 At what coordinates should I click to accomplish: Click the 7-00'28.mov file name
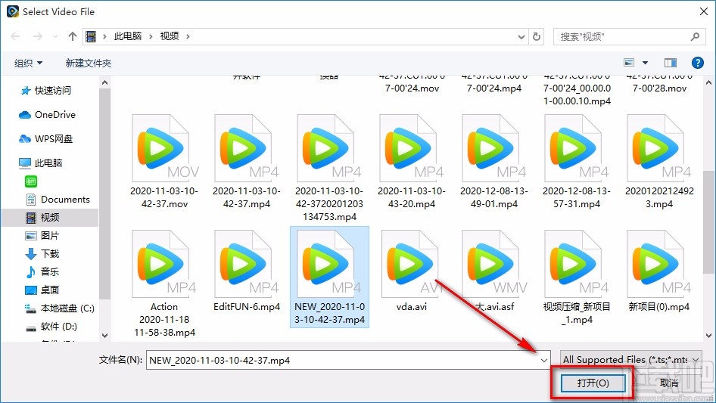pyautogui.click(x=659, y=88)
